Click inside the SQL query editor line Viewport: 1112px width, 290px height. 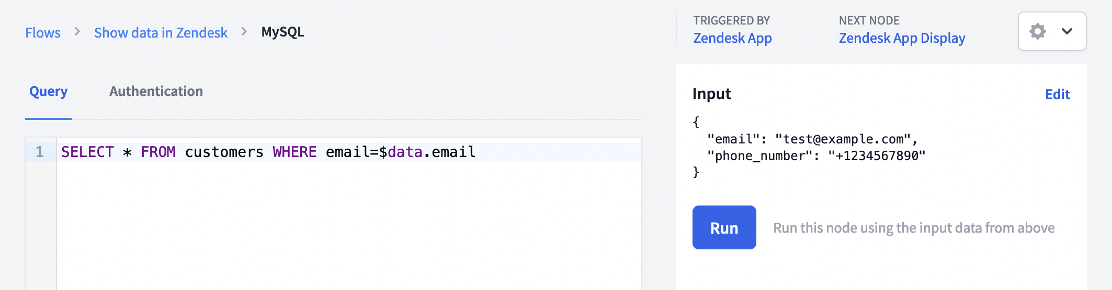click(349, 152)
